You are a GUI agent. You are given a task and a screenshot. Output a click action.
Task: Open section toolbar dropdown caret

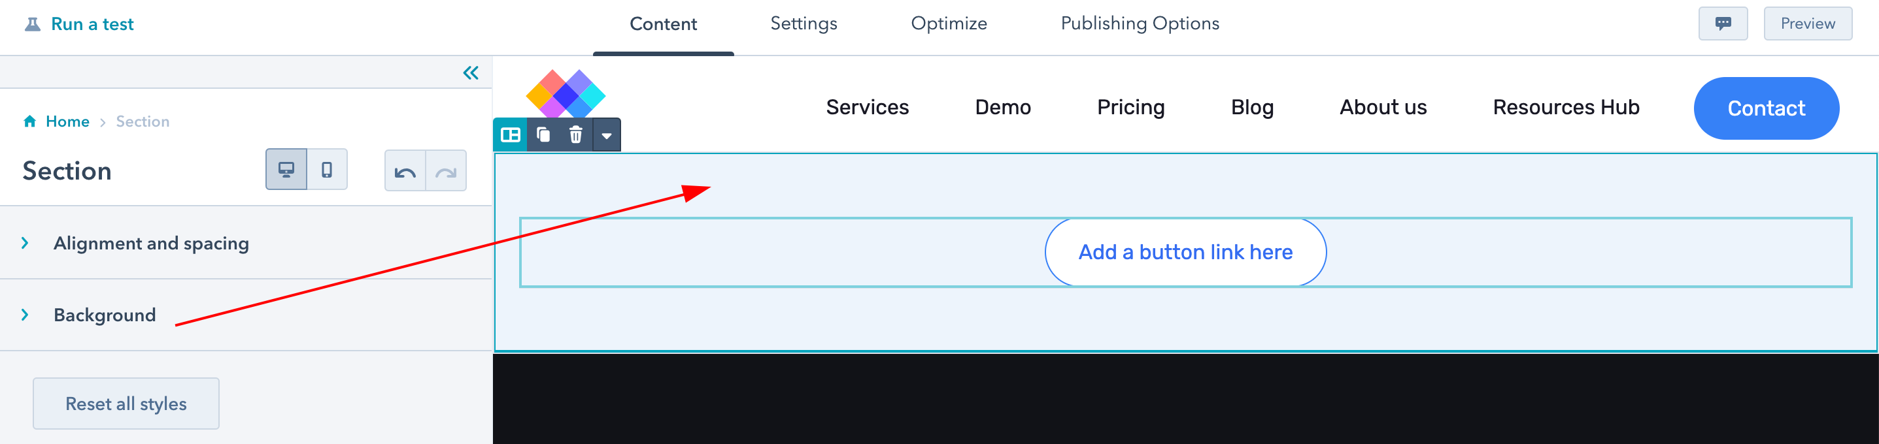tap(606, 135)
